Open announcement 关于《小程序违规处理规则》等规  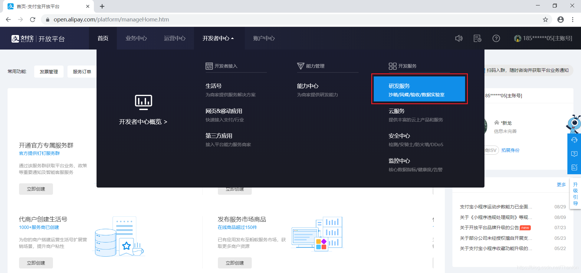pyautogui.click(x=496, y=217)
